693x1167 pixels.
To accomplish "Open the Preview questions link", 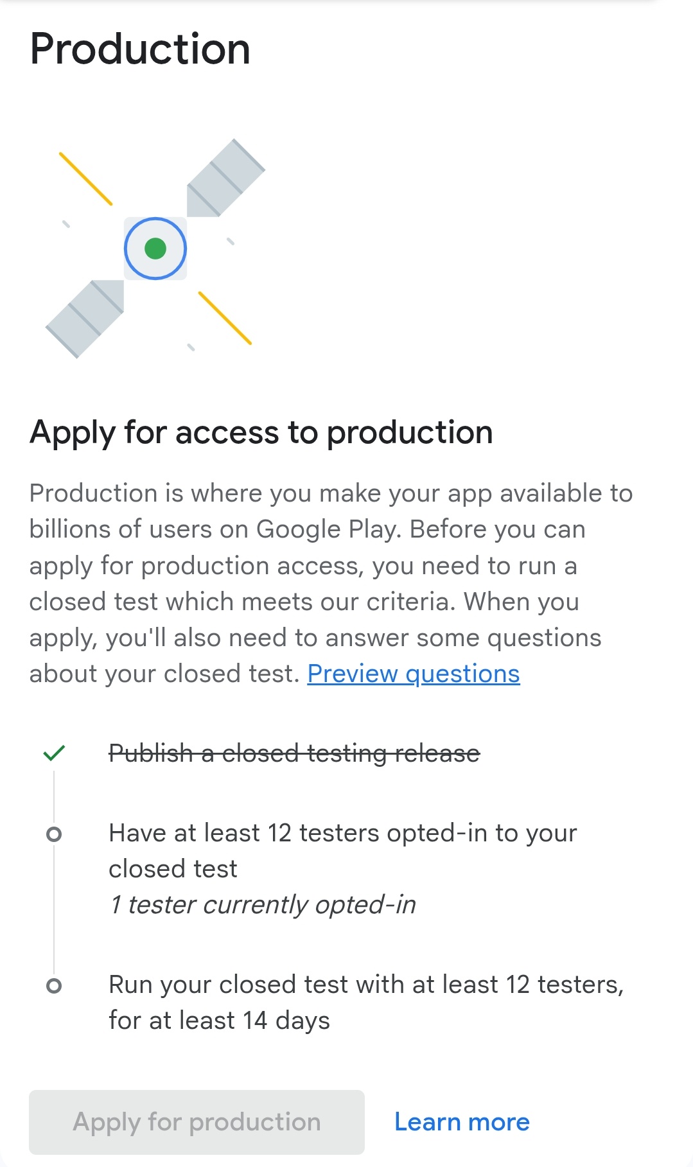I will (413, 674).
